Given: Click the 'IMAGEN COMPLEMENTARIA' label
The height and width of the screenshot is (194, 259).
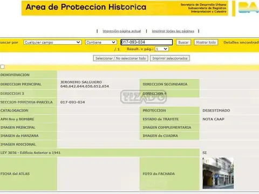Looking at the screenshot, I should [167, 127].
